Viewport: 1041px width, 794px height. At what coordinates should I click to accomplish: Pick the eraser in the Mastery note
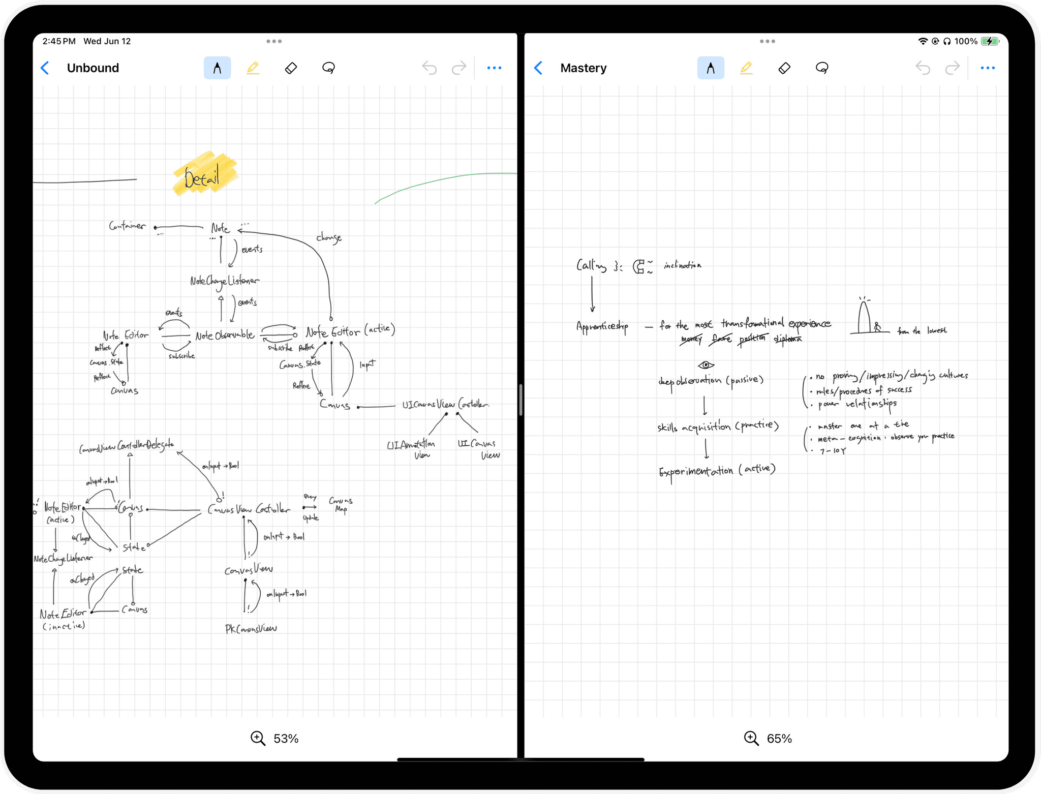coord(784,68)
